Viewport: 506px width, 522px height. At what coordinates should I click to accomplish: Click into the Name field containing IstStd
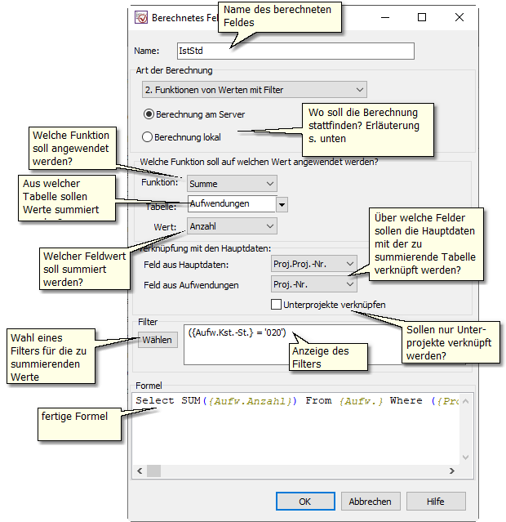(294, 51)
